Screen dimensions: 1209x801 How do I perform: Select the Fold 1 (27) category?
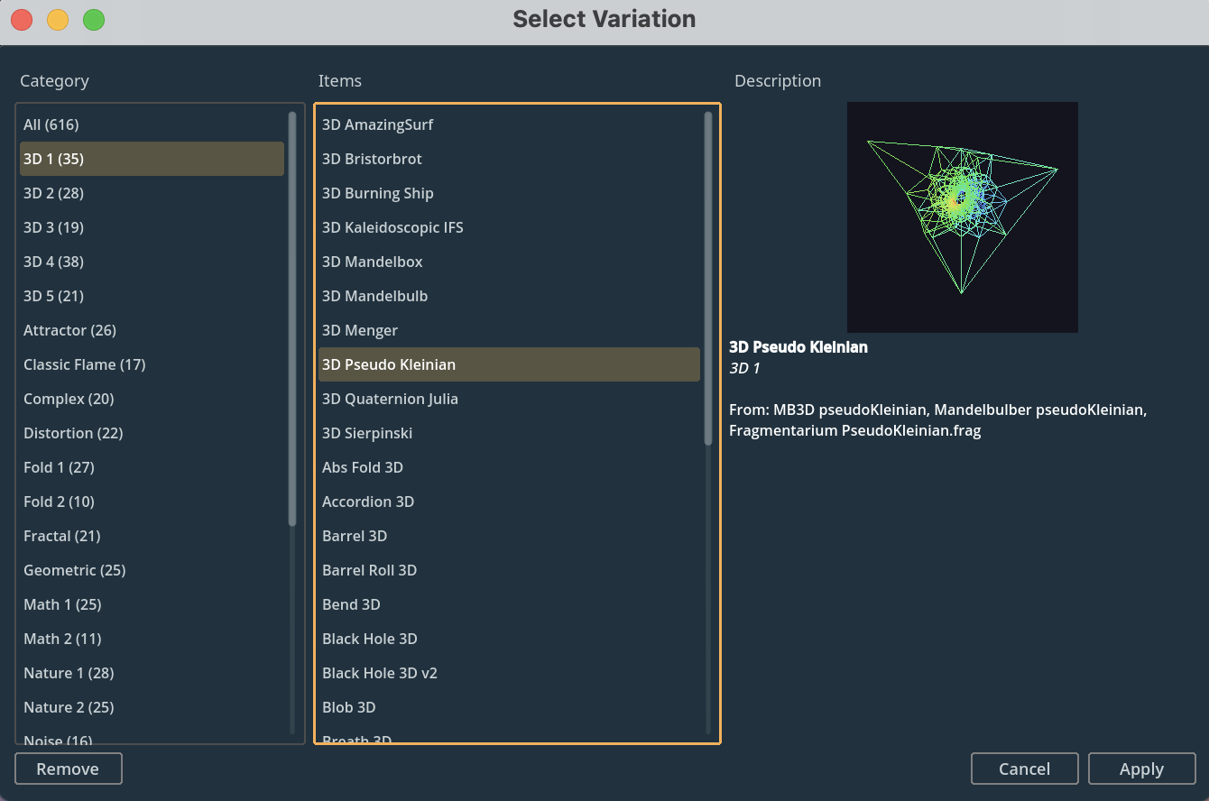152,467
